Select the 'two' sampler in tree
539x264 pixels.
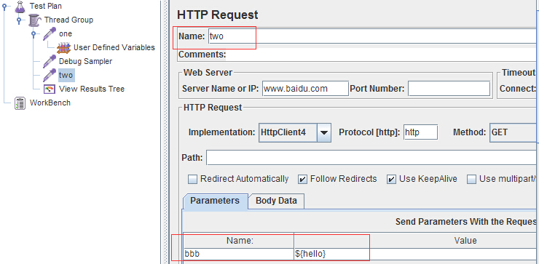coord(66,75)
